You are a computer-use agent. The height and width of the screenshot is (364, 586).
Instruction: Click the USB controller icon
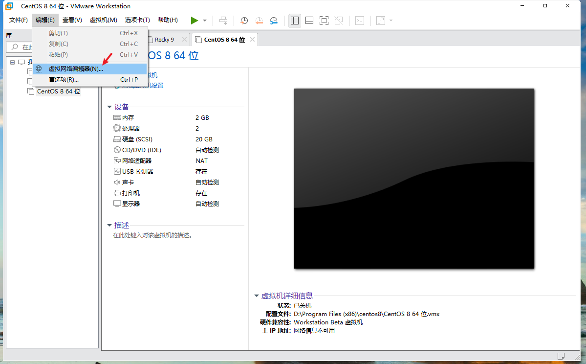[117, 171]
